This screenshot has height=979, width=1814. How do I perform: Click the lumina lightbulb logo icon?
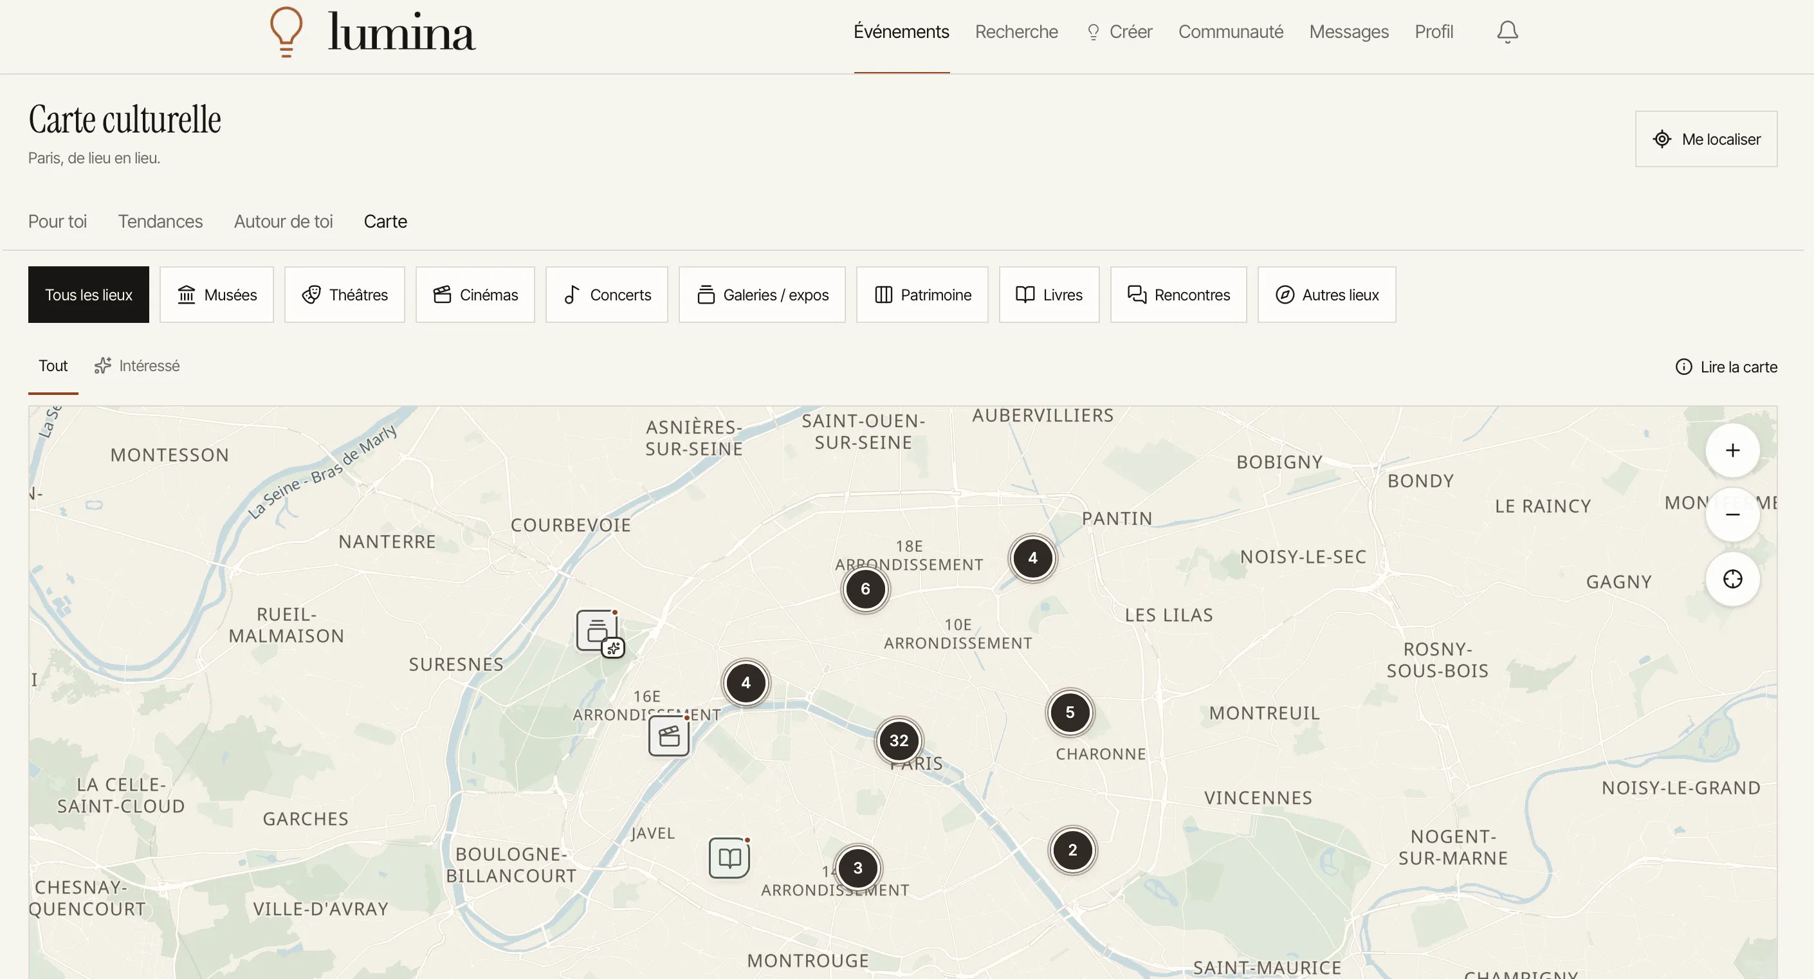[287, 32]
